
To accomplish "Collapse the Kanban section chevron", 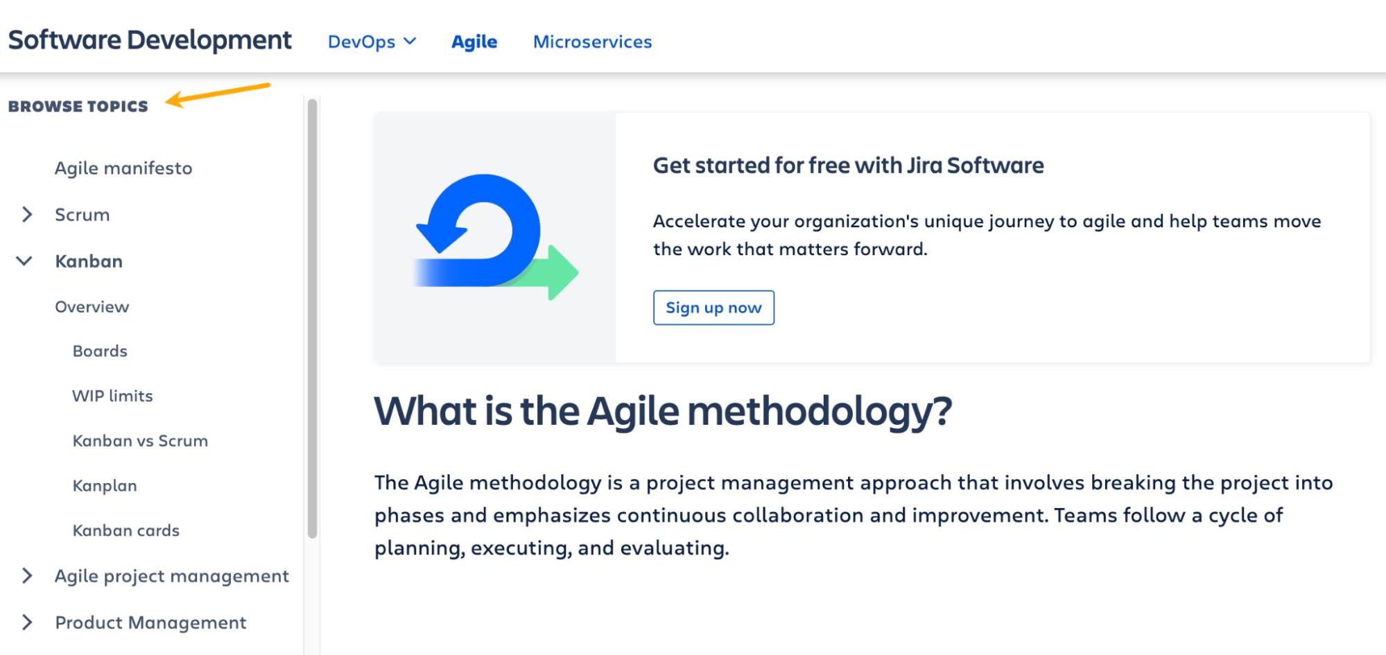I will click(24, 261).
